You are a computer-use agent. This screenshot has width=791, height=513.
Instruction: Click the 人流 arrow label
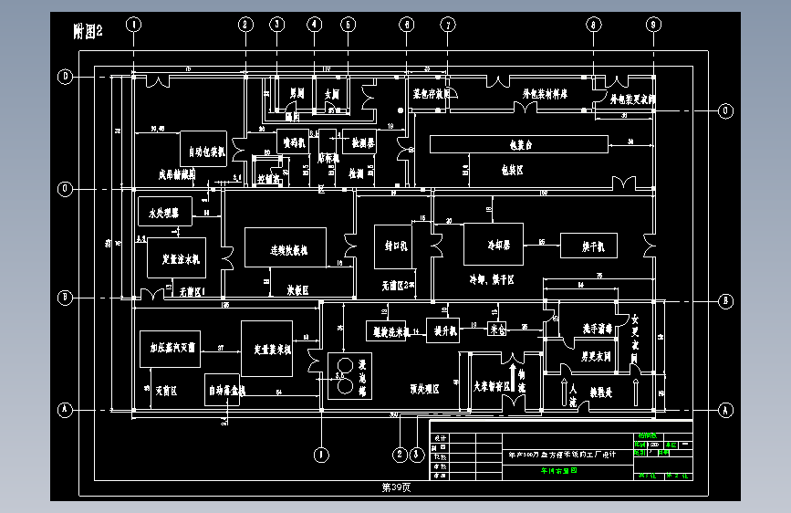pos(573,395)
